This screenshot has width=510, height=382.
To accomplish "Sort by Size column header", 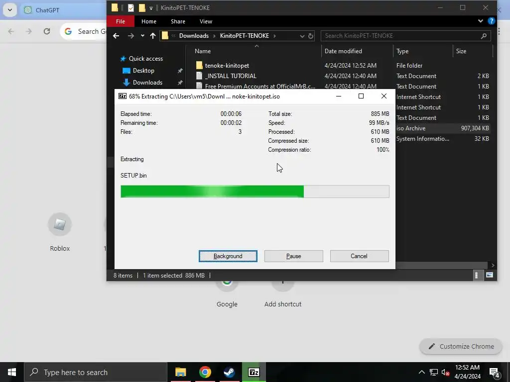I will pos(461,51).
